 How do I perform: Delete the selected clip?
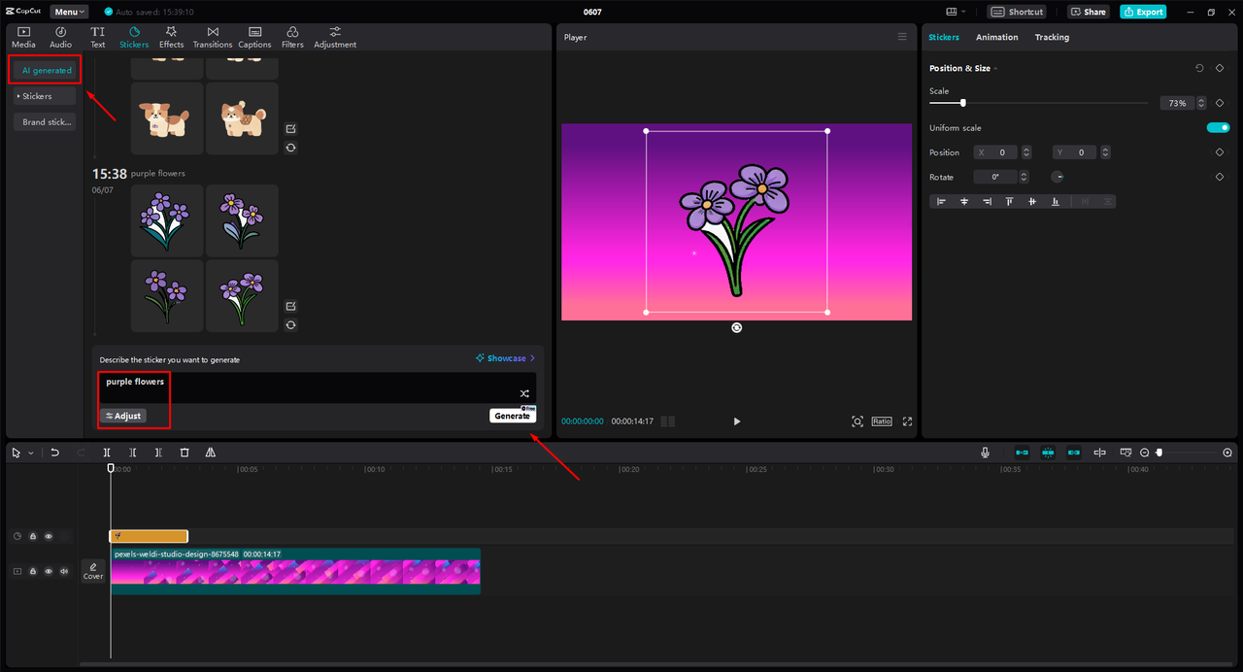click(185, 453)
